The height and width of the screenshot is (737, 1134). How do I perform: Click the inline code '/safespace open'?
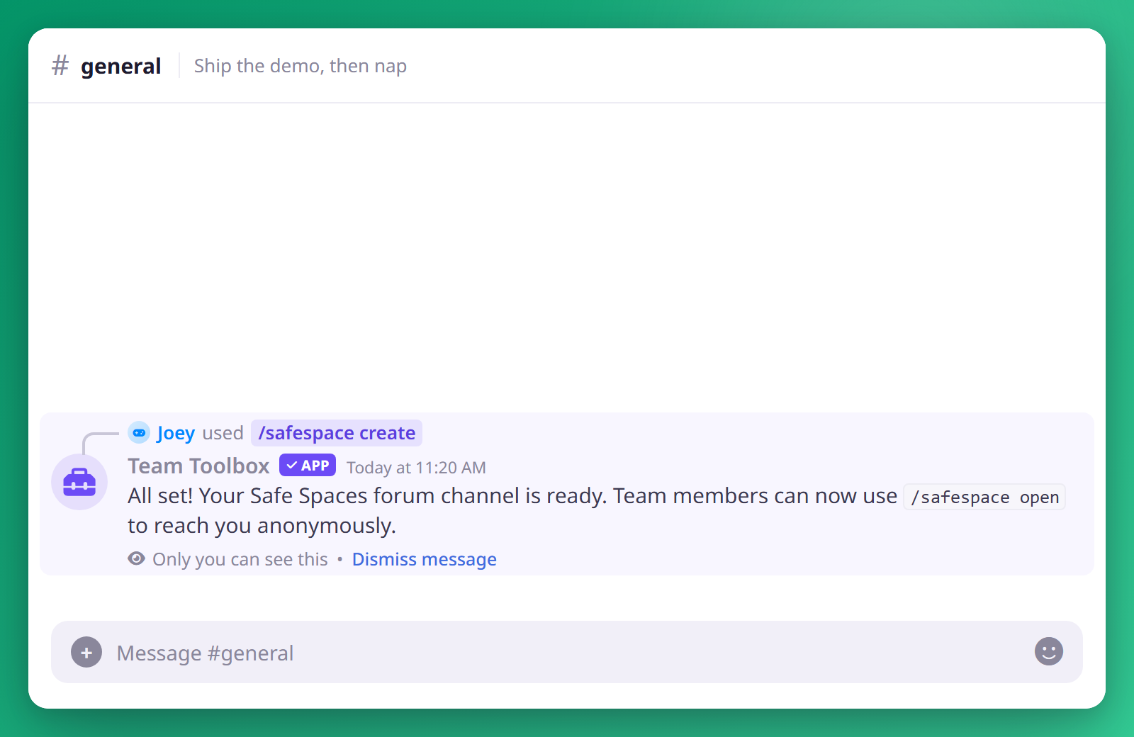click(x=984, y=497)
